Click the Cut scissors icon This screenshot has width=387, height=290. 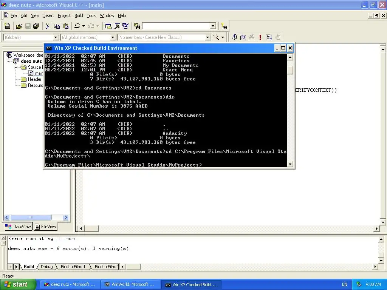[x=47, y=26]
